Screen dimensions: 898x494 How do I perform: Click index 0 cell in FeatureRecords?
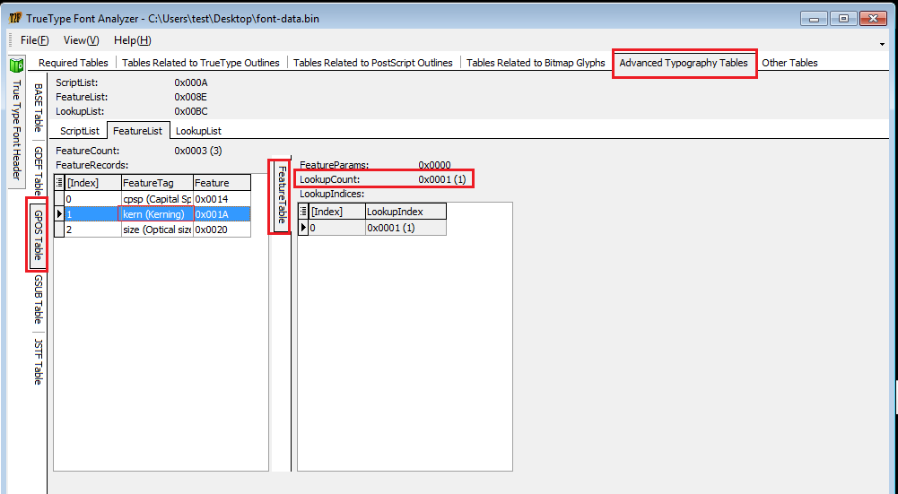point(92,199)
